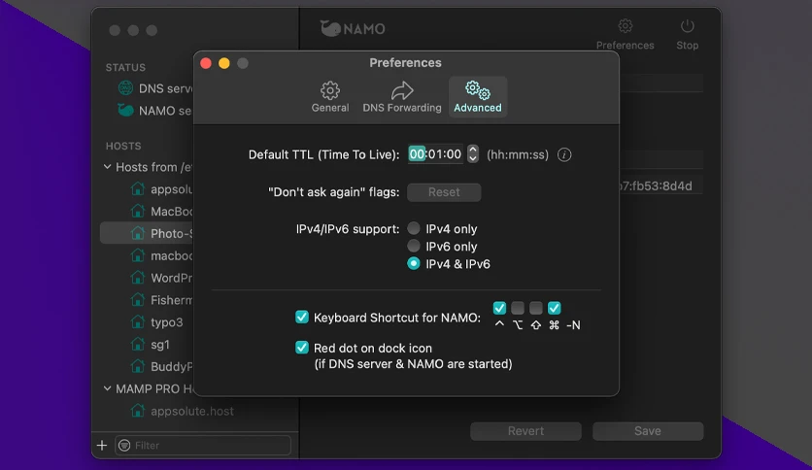Click the house icon beside Photo-S host
The image size is (812, 470).
point(138,233)
